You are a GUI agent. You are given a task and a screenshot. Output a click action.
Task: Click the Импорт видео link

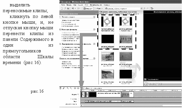tap(66, 22)
